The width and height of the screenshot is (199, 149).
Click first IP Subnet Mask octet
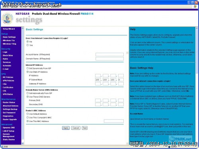98,80
